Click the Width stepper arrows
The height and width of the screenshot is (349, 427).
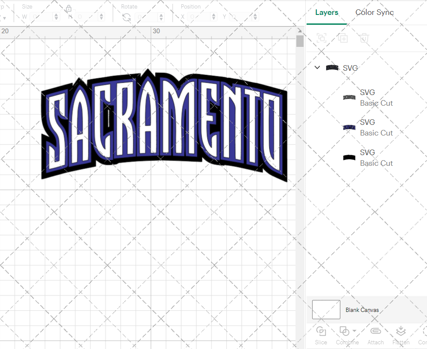click(x=56, y=17)
